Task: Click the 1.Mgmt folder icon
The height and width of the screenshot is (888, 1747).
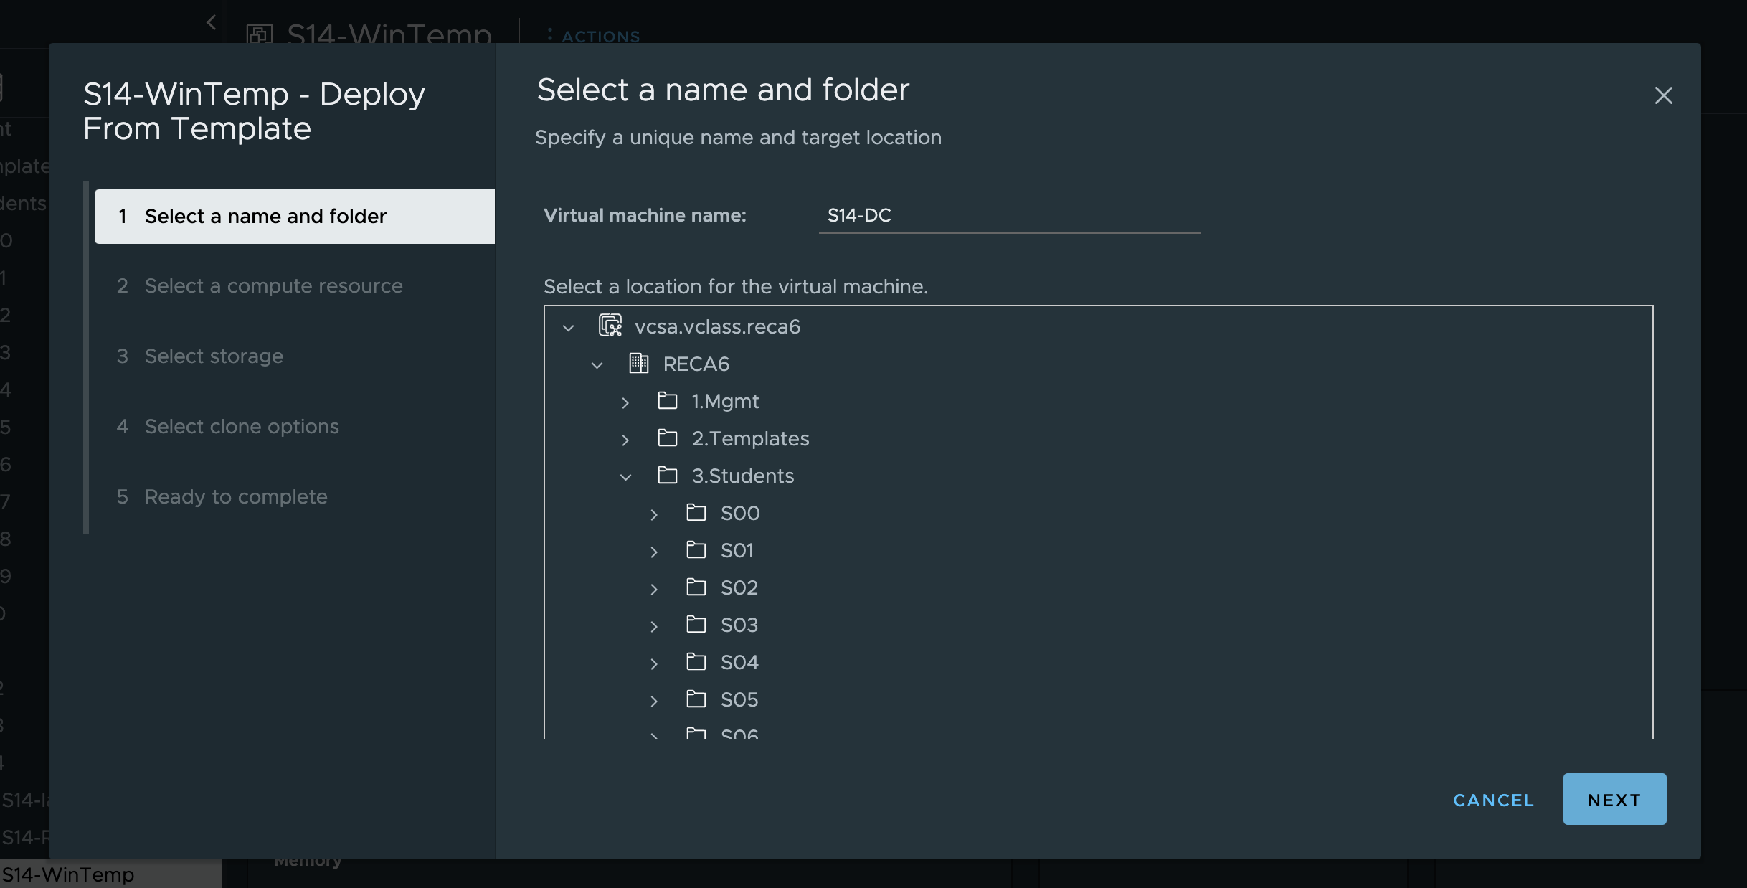Action: [x=667, y=400]
